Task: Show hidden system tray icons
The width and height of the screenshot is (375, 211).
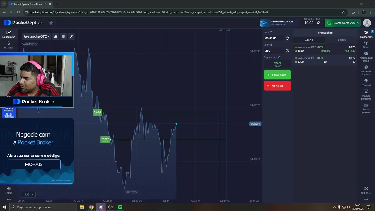Action: (335, 207)
